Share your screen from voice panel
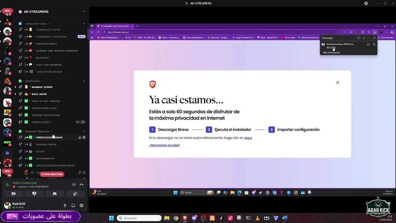396x223 pixels. 34,194
